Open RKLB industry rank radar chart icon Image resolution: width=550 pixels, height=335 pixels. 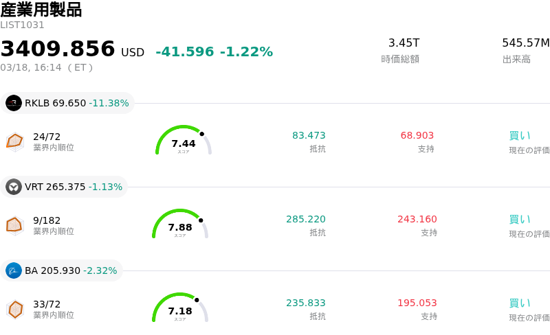(15, 141)
